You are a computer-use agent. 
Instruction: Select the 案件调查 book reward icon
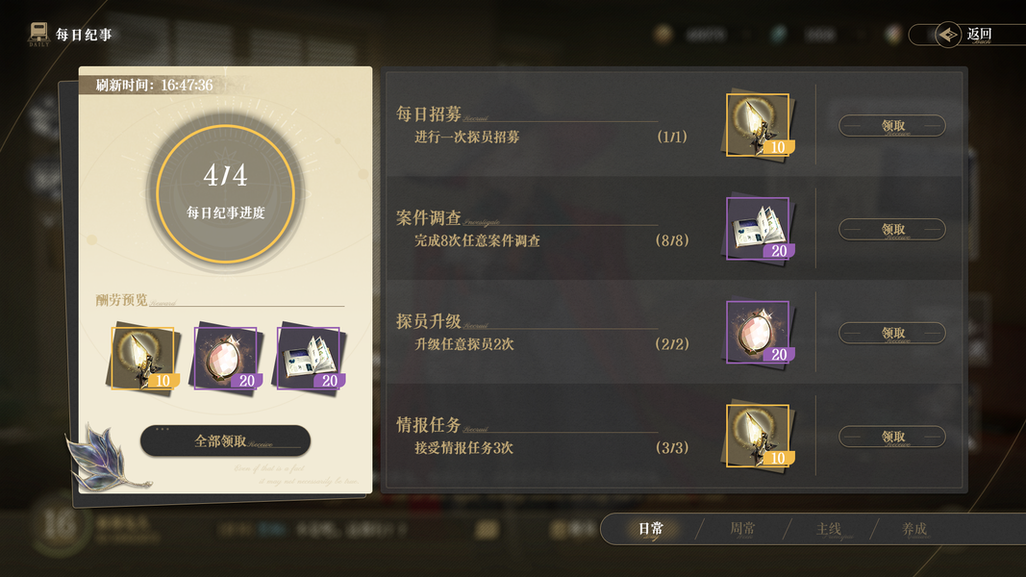tap(759, 229)
